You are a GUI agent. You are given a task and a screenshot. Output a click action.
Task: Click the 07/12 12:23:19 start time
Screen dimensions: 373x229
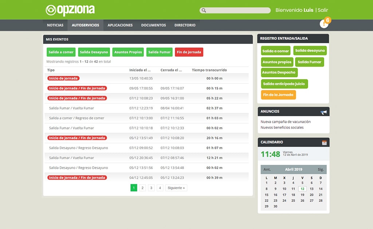click(x=141, y=108)
